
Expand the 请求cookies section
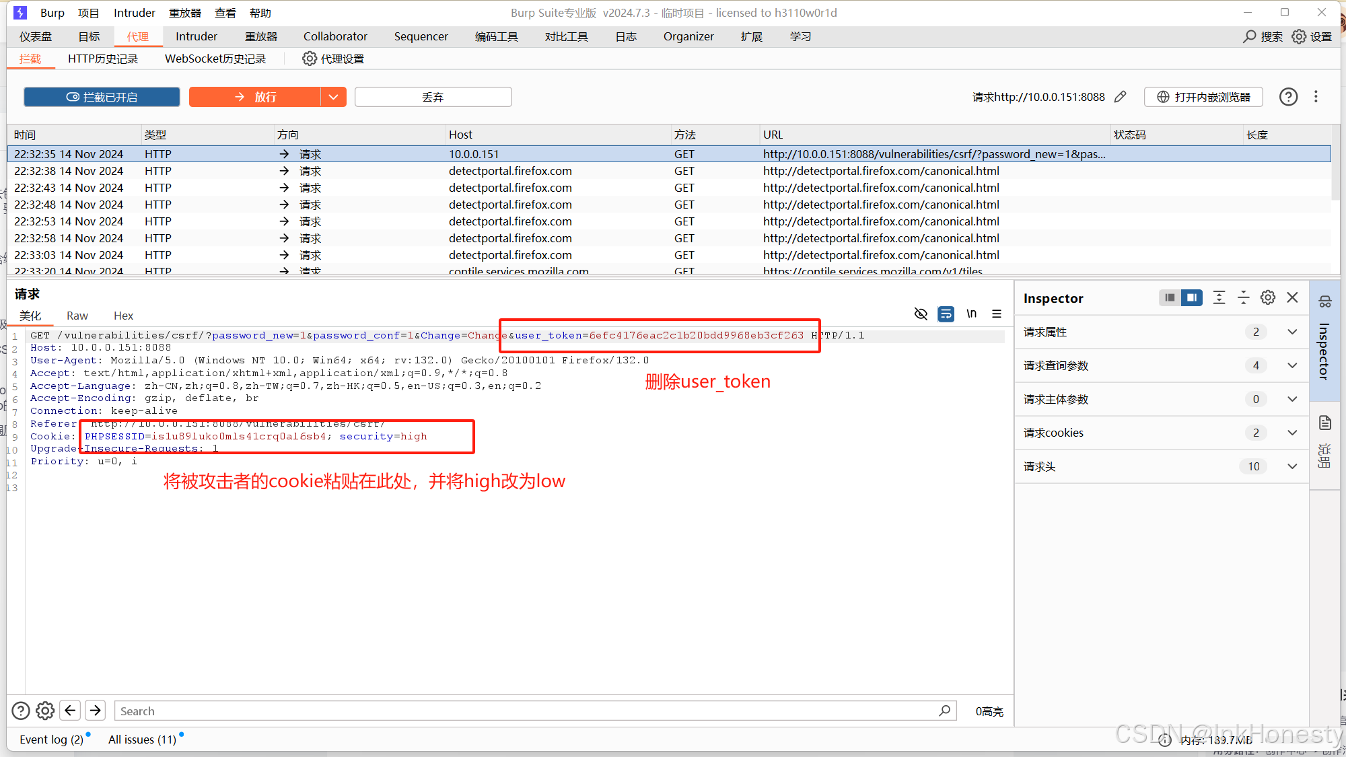(1292, 433)
